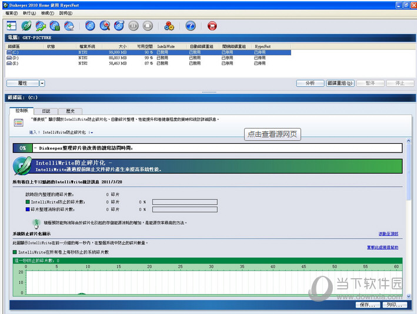Click the dashboard icon beside description text
417x314 pixels.
point(19,123)
